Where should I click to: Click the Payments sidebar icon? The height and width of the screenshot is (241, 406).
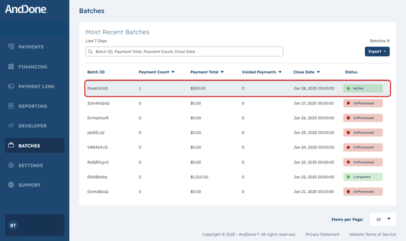pyautogui.click(x=11, y=47)
